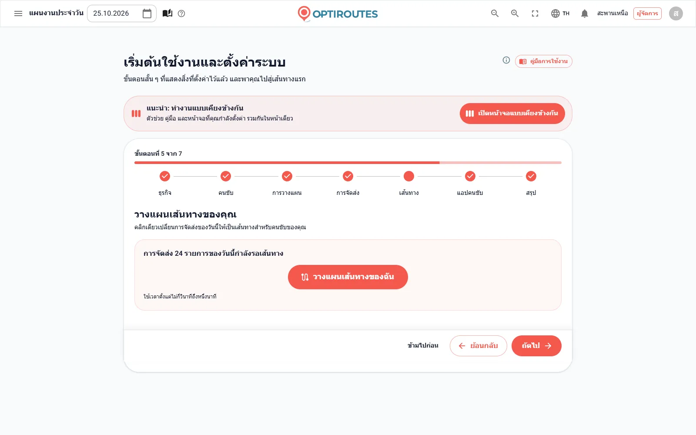Click the ขั้นตอนที่ 5 จาก 7 label
This screenshot has height=435, width=696.
158,154
